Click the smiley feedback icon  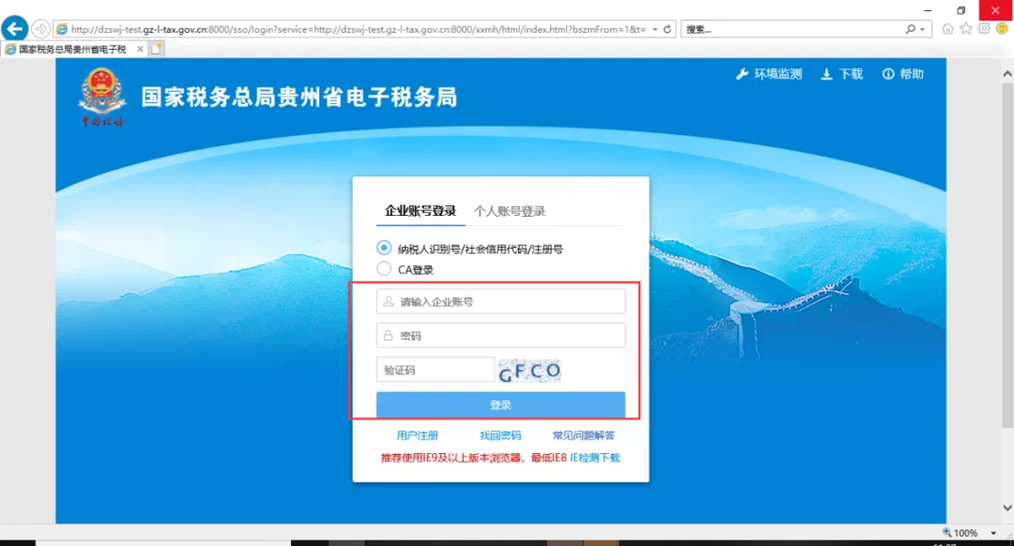point(1002,29)
